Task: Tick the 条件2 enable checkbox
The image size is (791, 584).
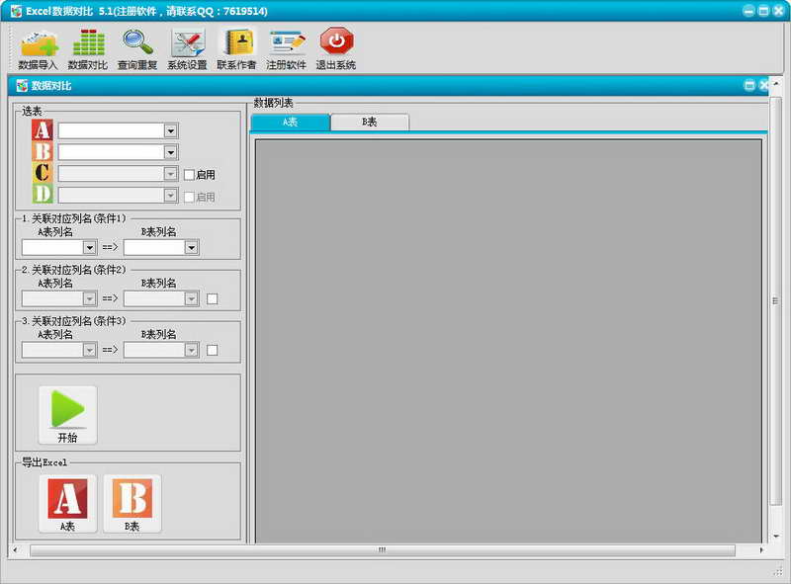Action: pyautogui.click(x=213, y=299)
